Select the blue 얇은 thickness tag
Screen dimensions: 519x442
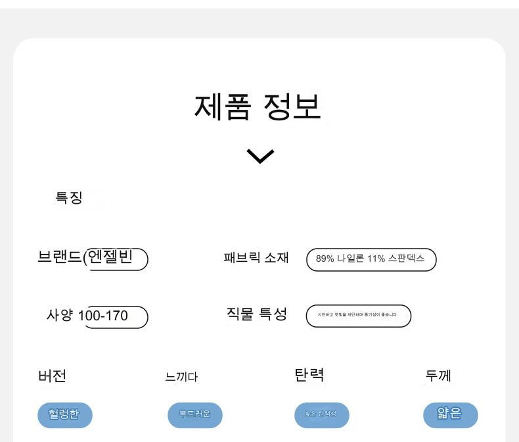tap(450, 415)
